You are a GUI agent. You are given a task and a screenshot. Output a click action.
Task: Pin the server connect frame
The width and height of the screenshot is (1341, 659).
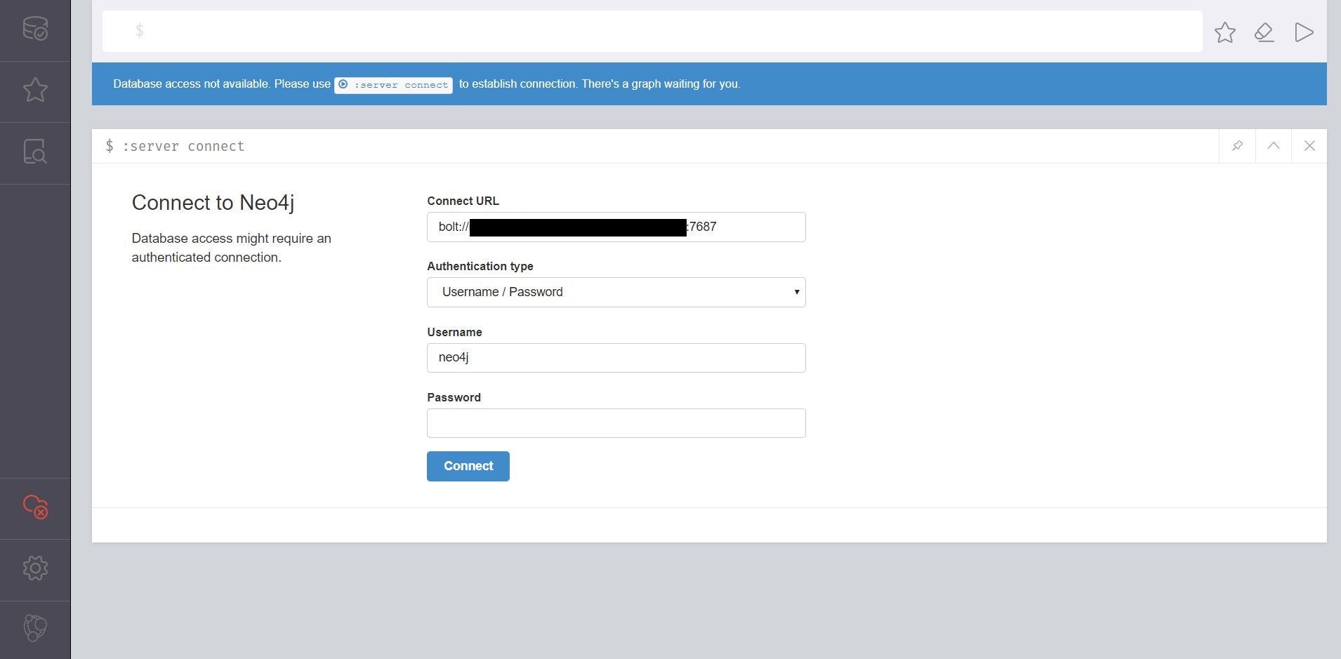point(1237,146)
